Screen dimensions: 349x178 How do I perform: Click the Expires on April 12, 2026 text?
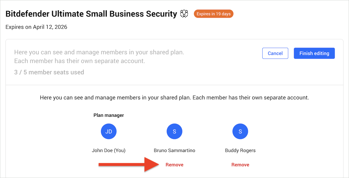[36, 27]
